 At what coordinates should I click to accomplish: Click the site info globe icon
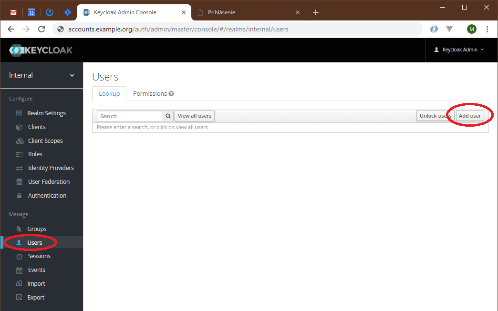coord(61,29)
